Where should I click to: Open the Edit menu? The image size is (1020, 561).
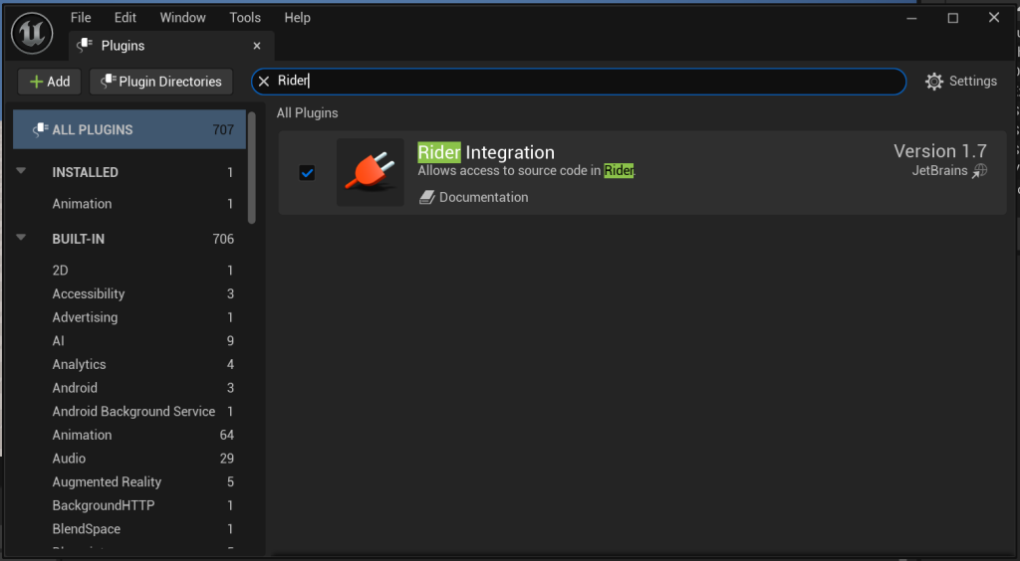tap(125, 18)
